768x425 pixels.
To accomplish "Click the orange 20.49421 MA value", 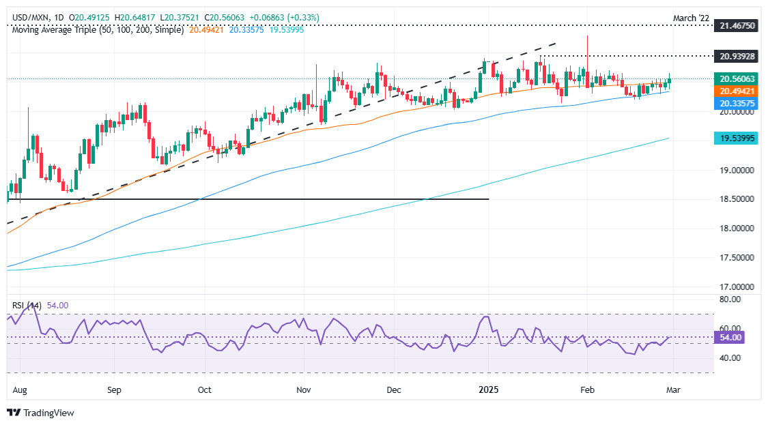I will 206,30.
